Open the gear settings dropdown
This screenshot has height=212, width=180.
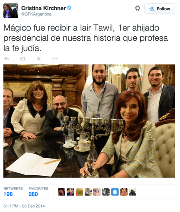pos(137,8)
